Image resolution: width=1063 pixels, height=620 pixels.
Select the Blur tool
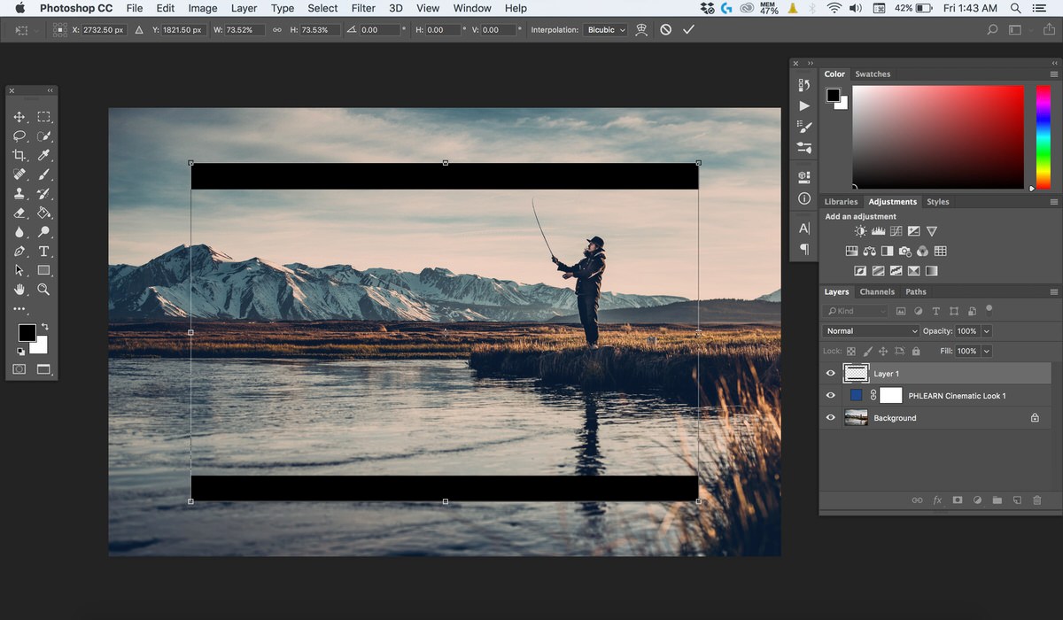19,232
